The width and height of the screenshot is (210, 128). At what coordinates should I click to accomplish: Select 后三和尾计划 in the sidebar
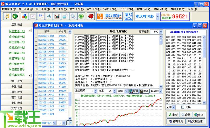(17, 58)
